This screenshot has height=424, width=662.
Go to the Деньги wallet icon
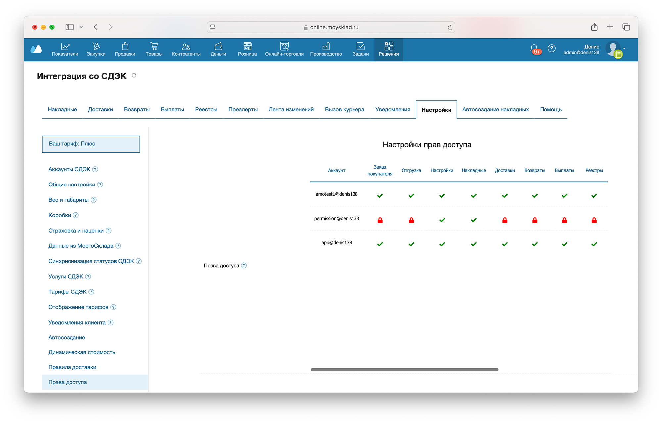(218, 46)
